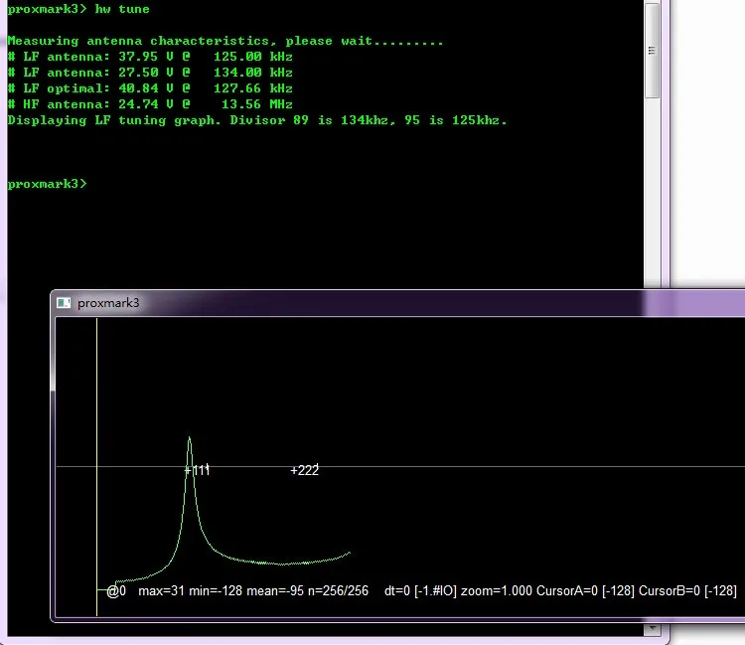The width and height of the screenshot is (745, 645).
Task: Click 'Displaying LF tuning graph' line
Action: 257,120
